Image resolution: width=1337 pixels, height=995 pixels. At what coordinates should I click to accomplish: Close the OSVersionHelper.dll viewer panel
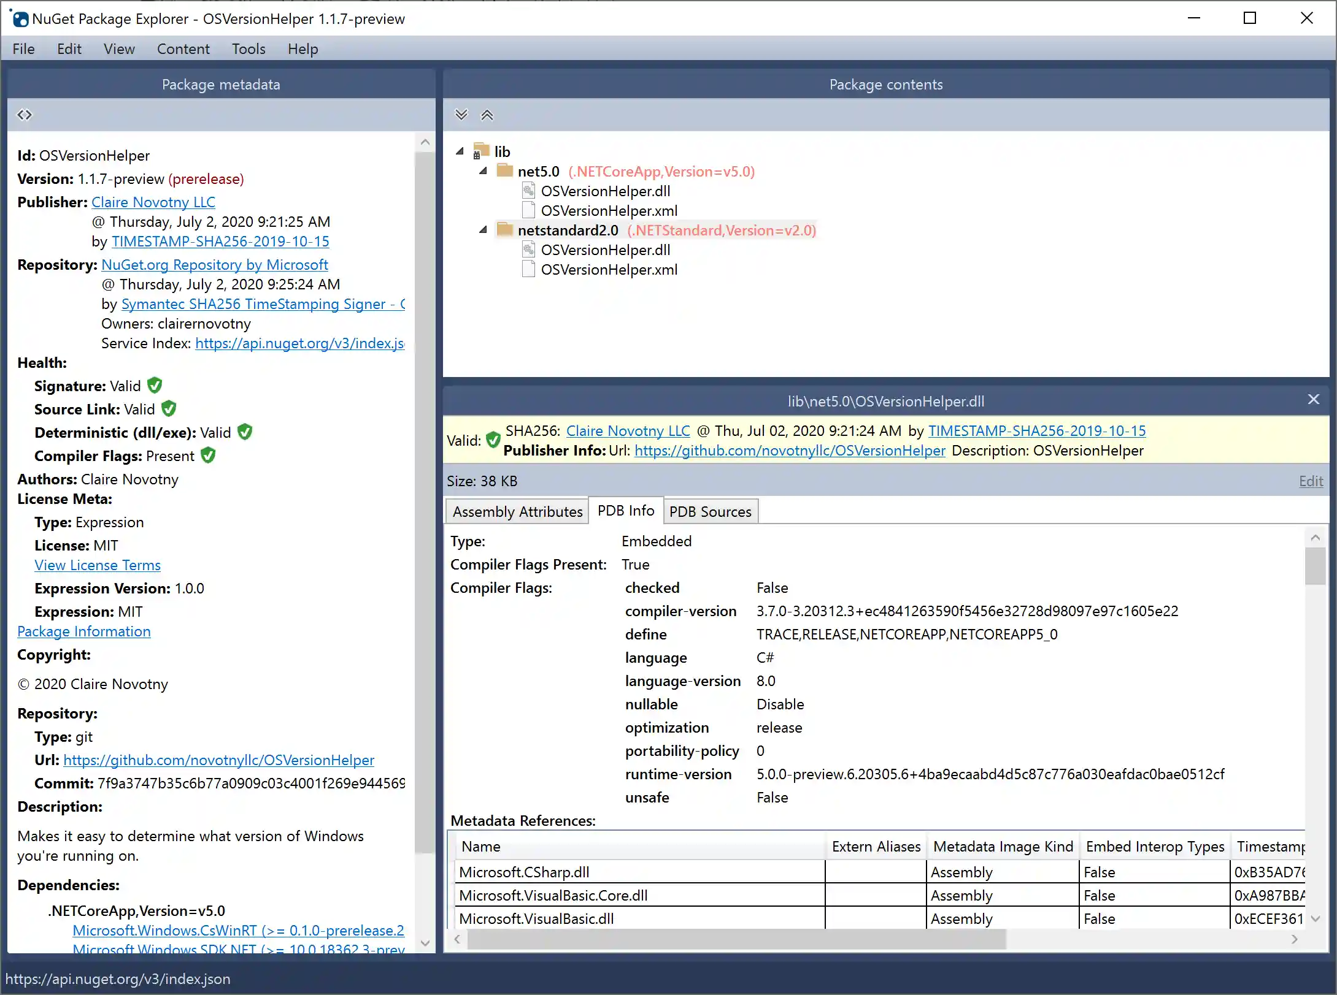coord(1314,399)
